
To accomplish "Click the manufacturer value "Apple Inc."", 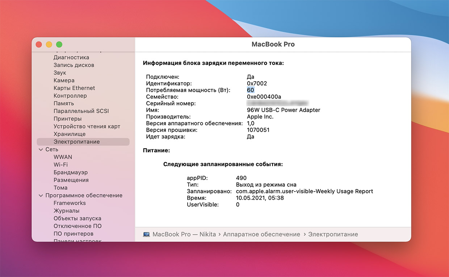I will pyautogui.click(x=260, y=117).
